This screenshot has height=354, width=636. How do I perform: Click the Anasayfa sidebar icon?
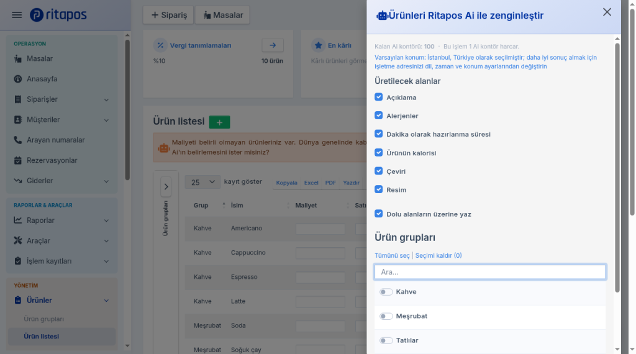pos(18,79)
